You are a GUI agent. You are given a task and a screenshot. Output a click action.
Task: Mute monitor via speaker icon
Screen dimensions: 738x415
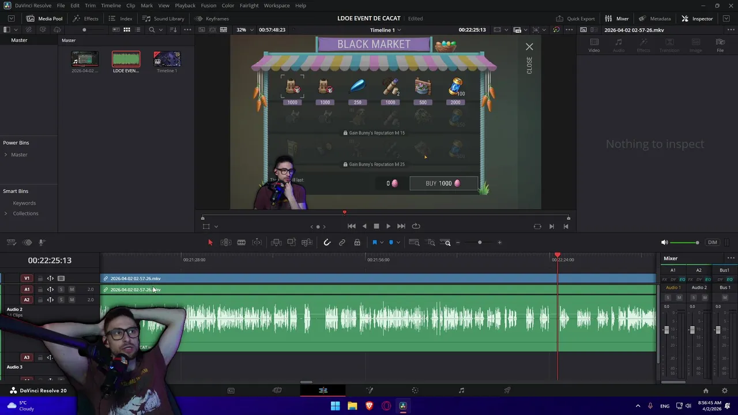click(664, 243)
